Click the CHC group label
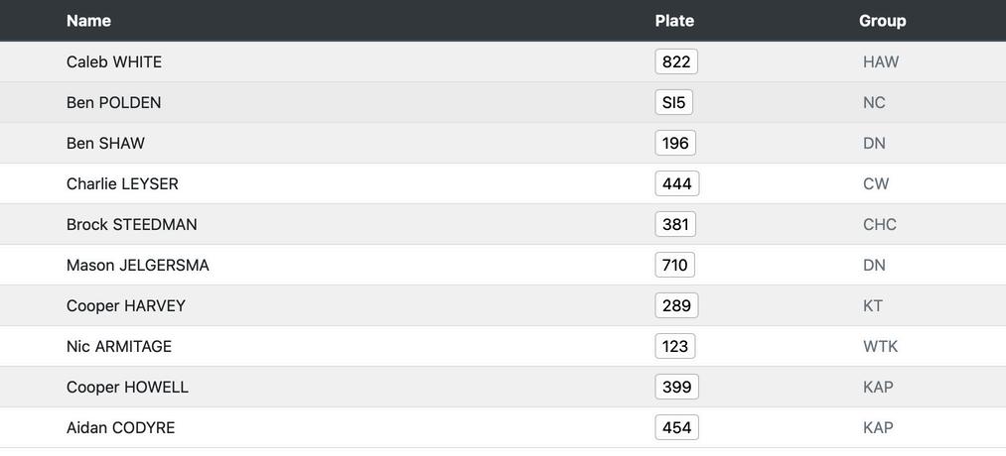The image size is (1006, 456). tap(879, 224)
